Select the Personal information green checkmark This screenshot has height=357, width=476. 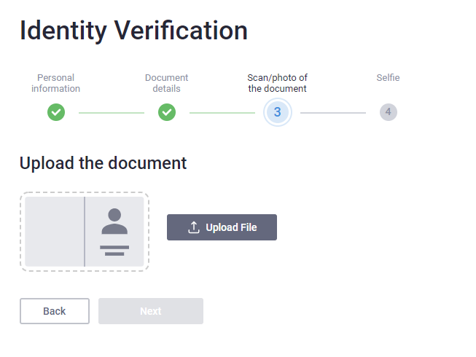click(56, 112)
